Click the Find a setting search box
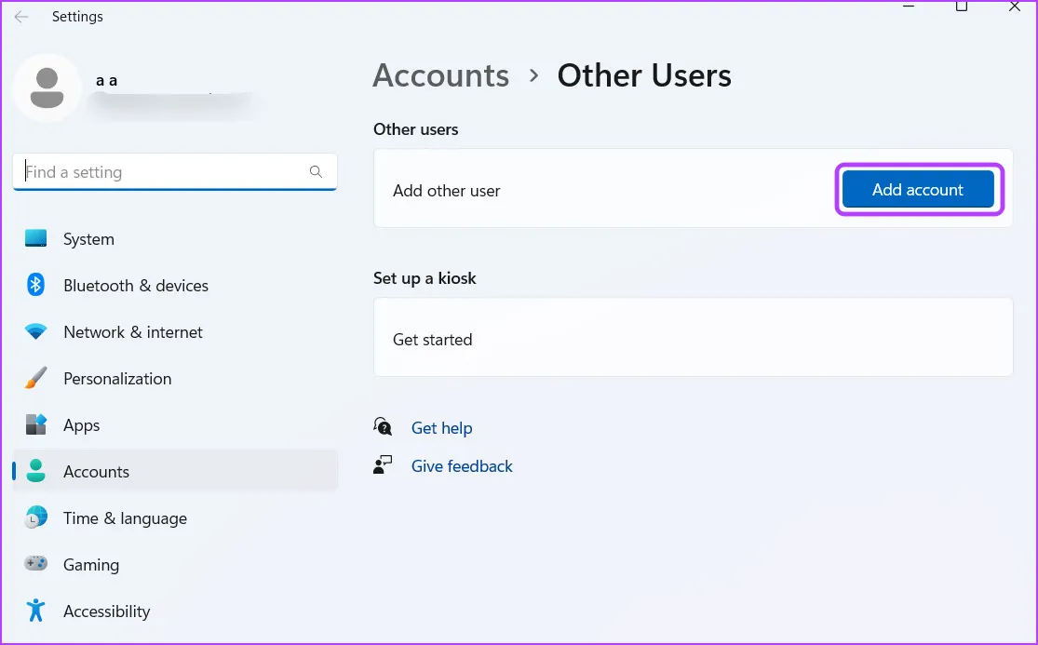This screenshot has width=1038, height=645. (163, 172)
